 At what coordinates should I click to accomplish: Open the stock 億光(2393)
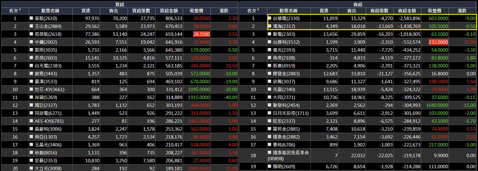(x=284, y=50)
